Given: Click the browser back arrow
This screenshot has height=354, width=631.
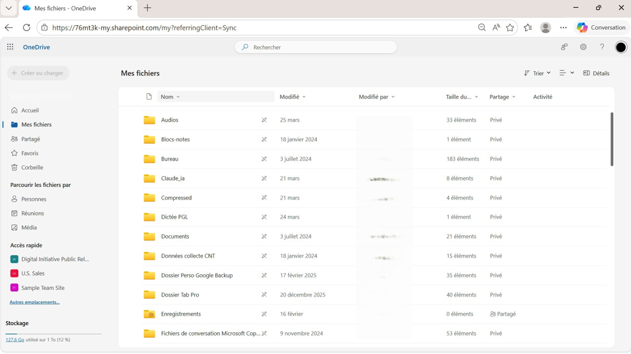Looking at the screenshot, I should [9, 27].
